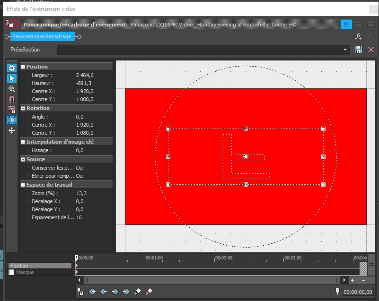The height and width of the screenshot is (301, 379).
Task: Select the Panoramique/Recadrage chain tab
Action: pos(42,36)
